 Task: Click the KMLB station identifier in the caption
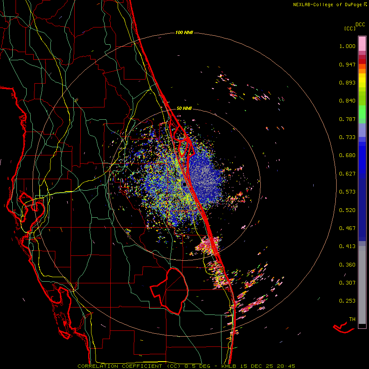pyautogui.click(x=229, y=366)
